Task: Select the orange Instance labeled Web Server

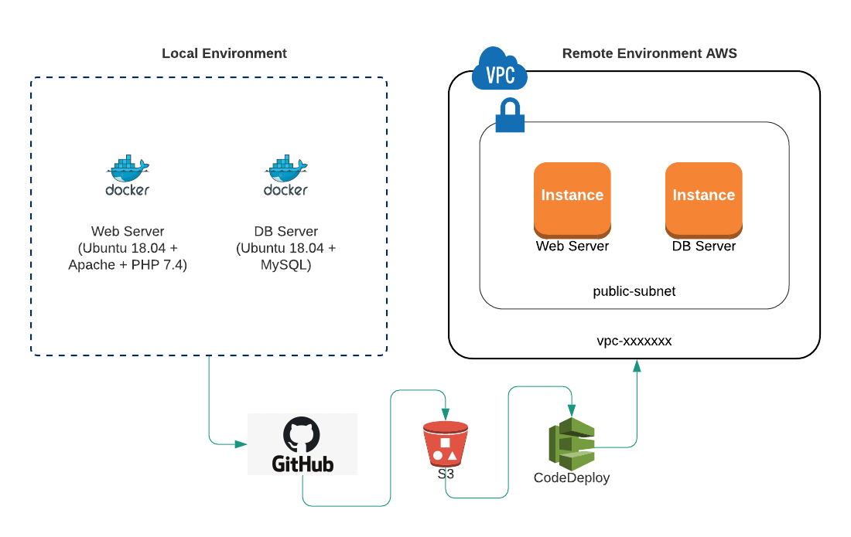Action: point(572,200)
